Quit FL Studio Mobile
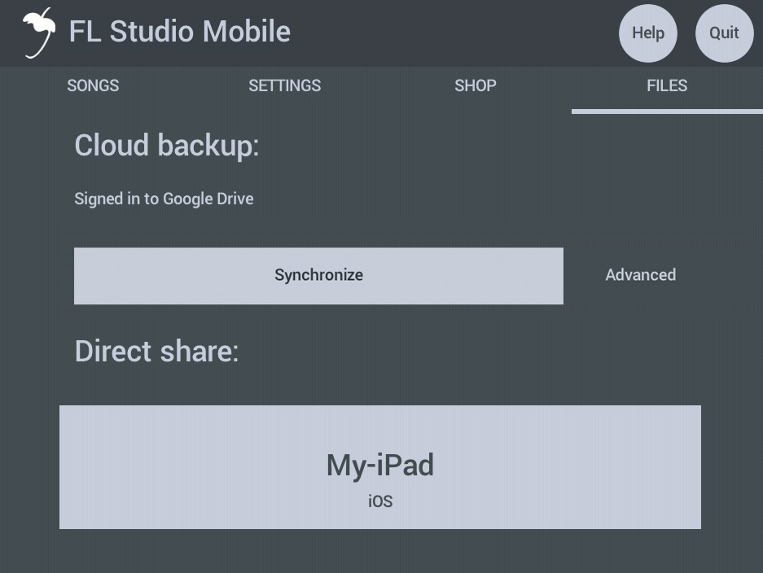763x573 pixels. click(x=724, y=33)
